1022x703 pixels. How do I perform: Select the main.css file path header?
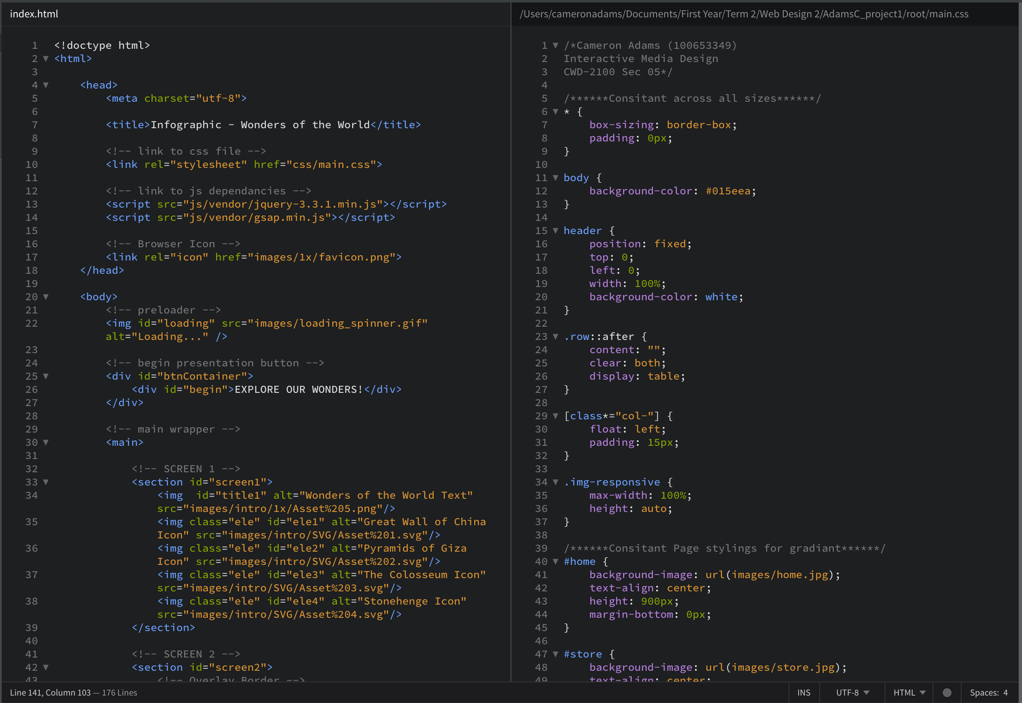pyautogui.click(x=744, y=14)
